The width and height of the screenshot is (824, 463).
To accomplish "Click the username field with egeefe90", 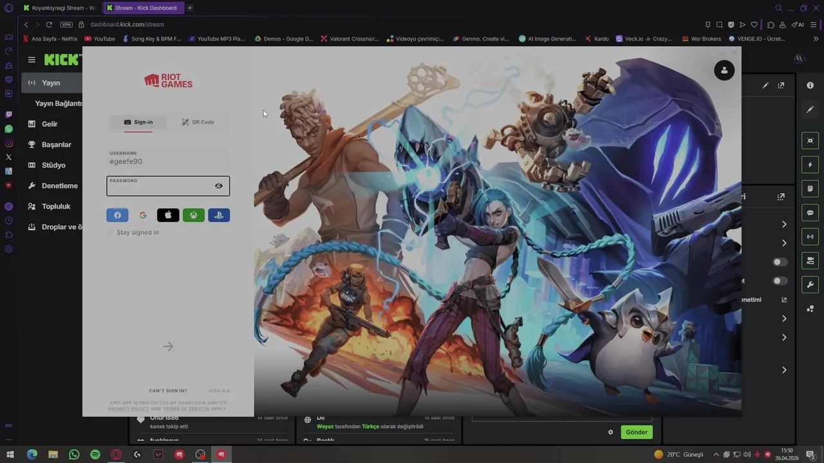I will click(x=168, y=159).
